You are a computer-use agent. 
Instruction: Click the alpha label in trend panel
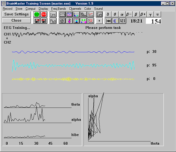click(x=76, y=120)
